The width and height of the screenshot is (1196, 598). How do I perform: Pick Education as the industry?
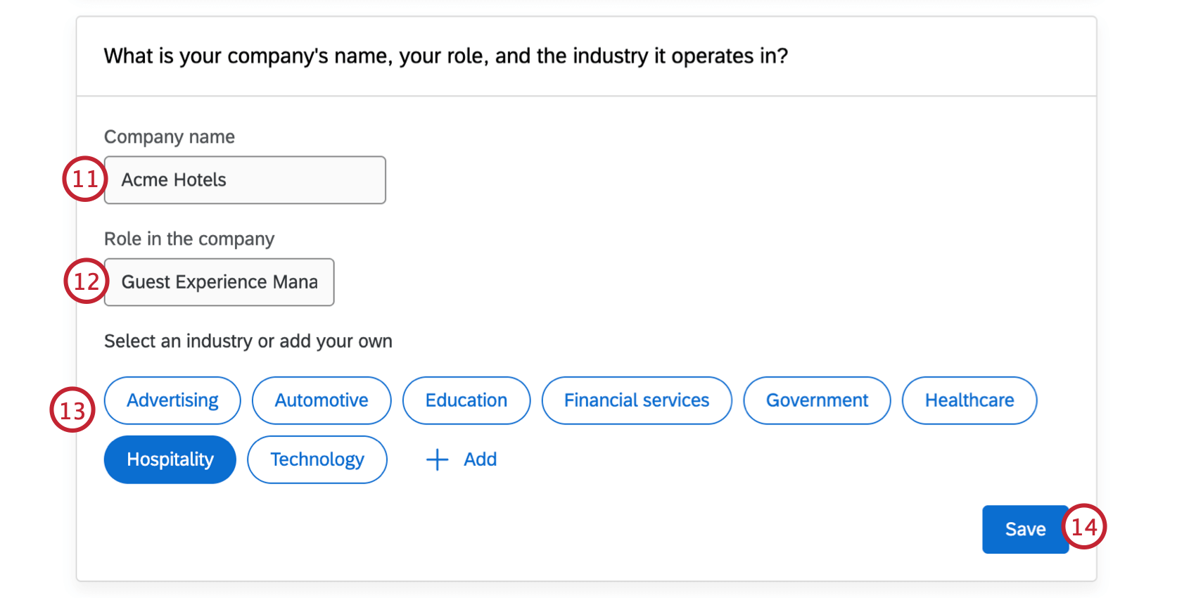[x=466, y=400]
